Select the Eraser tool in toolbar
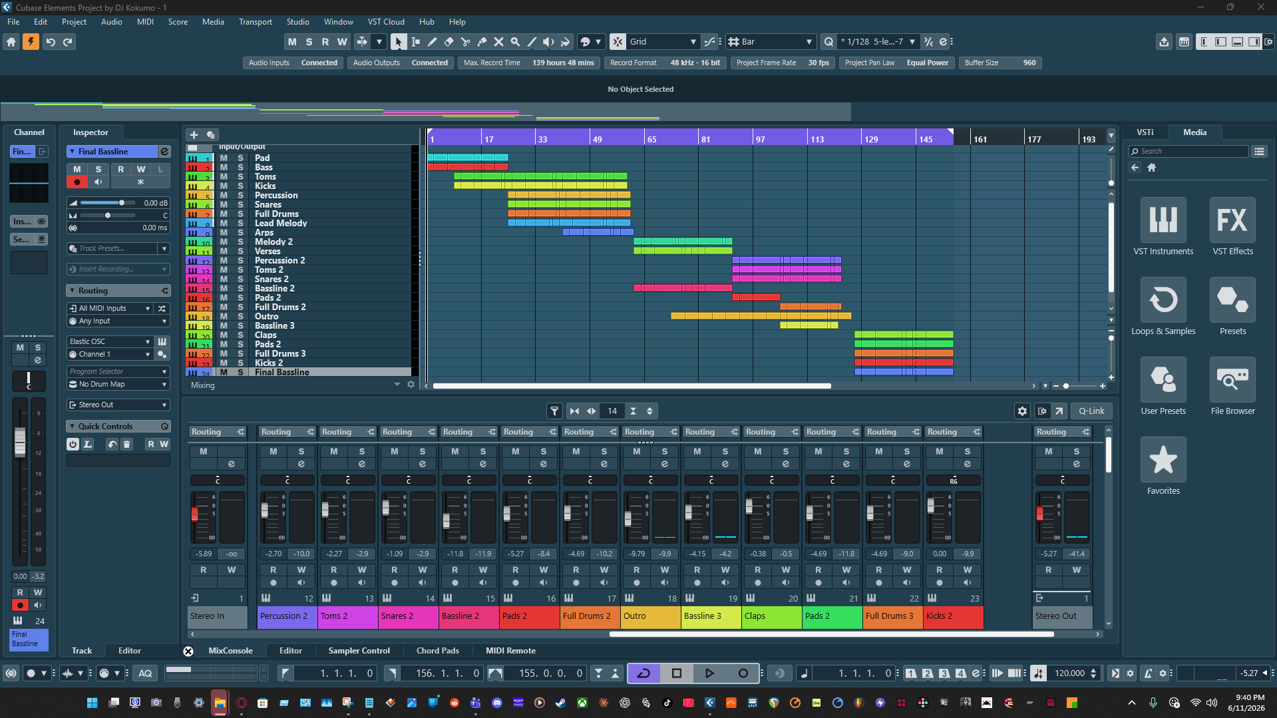 pos(449,42)
